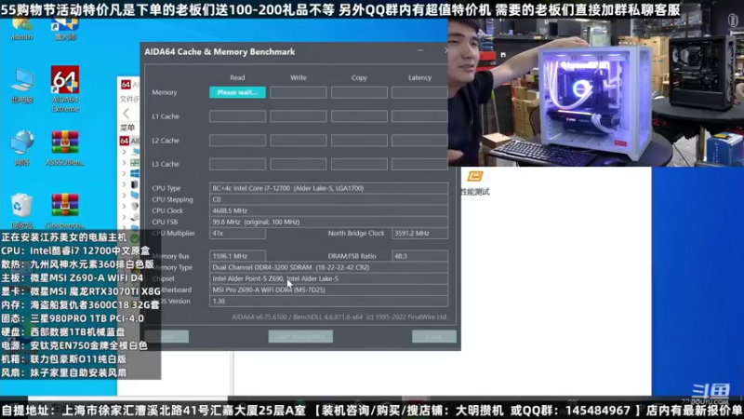The image size is (744, 419).
Task: Expand the sixth node in AIDA64 tree
Action: [x=125, y=206]
